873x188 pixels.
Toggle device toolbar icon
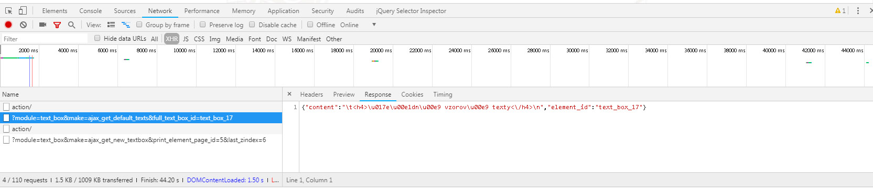pyautogui.click(x=23, y=10)
